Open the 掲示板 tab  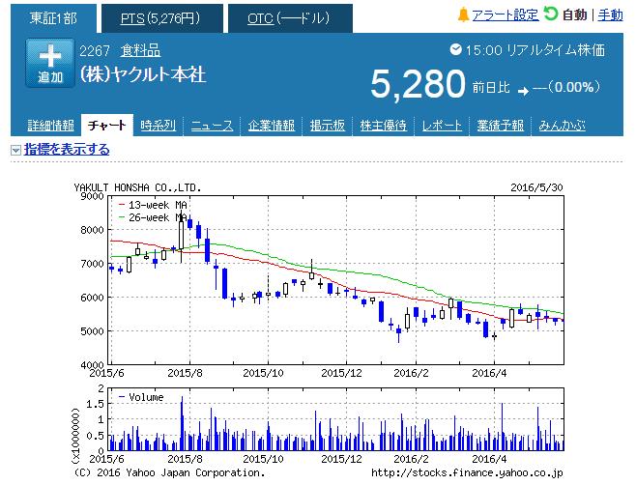[x=327, y=126]
